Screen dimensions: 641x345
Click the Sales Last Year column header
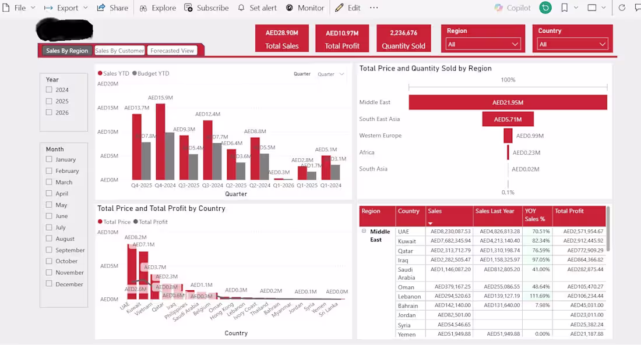(x=497, y=215)
